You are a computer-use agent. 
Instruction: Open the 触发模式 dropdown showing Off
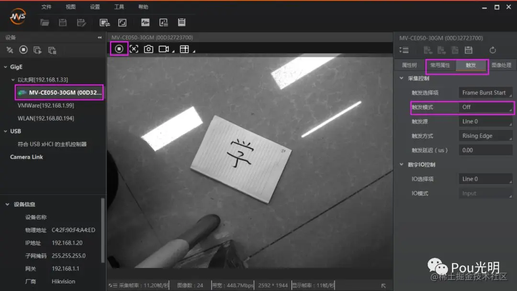tap(485, 107)
